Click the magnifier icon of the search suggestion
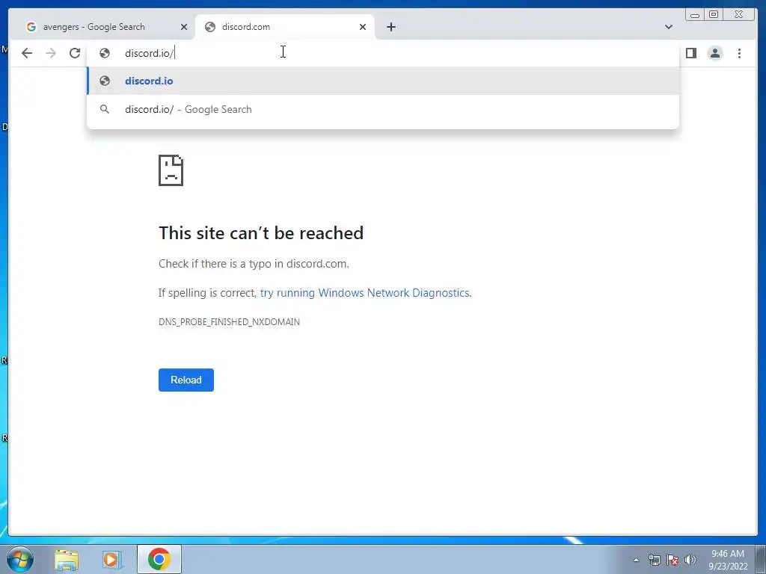 click(x=105, y=109)
